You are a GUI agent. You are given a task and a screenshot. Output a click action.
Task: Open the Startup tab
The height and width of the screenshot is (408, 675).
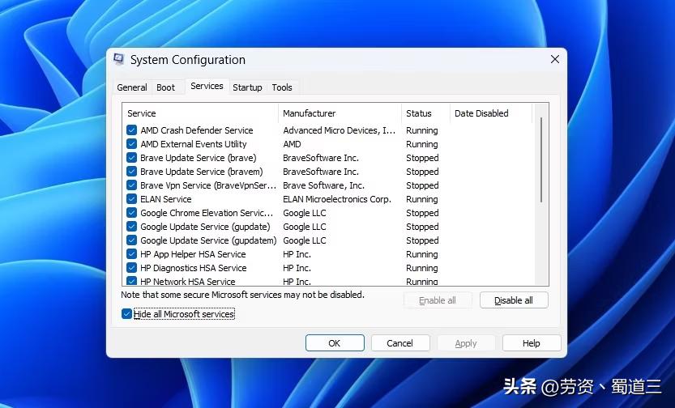pos(247,87)
